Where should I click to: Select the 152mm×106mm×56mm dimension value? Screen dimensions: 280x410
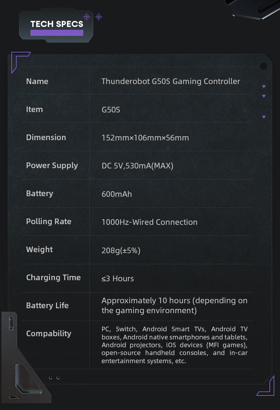click(x=145, y=138)
